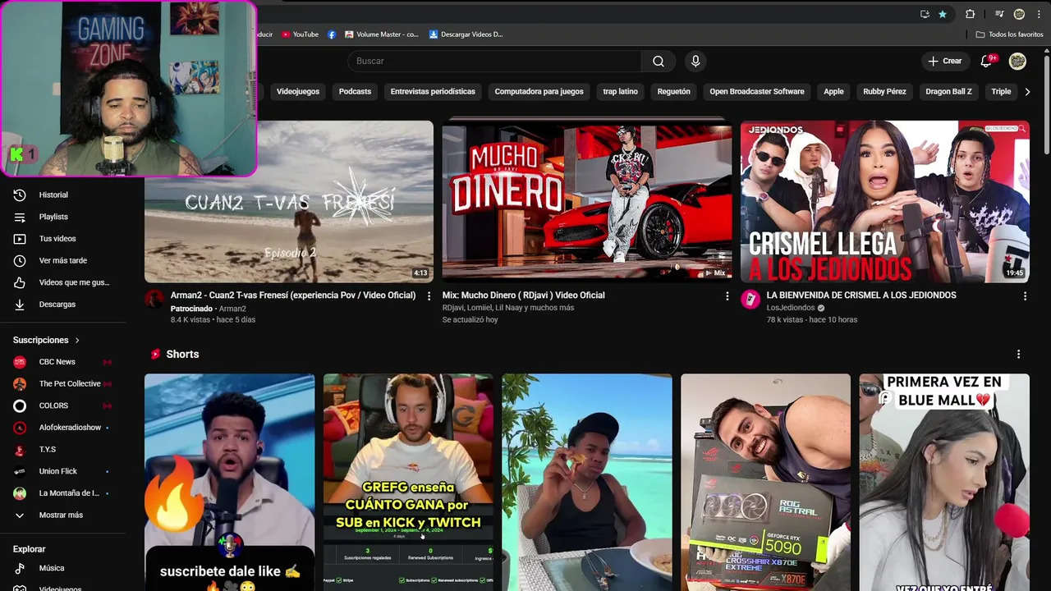Open options menu for Arman2 video

click(429, 296)
